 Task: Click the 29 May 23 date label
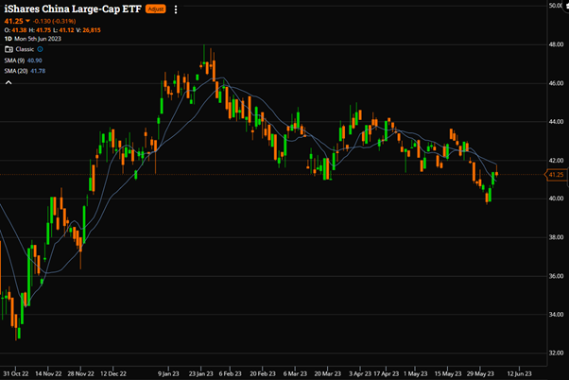(480, 373)
